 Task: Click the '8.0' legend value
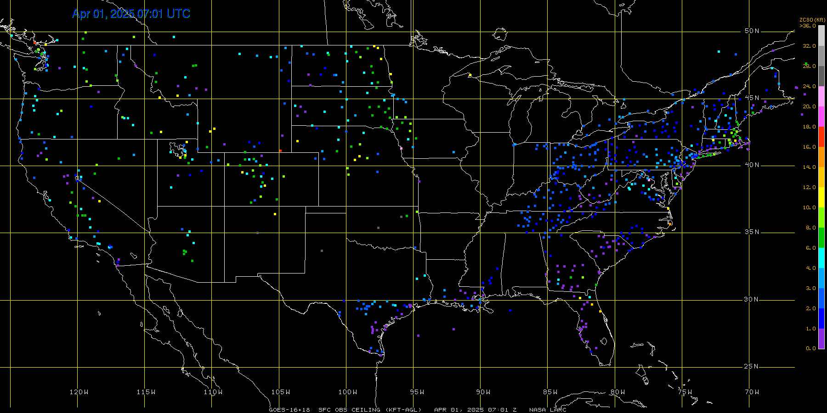pos(811,228)
